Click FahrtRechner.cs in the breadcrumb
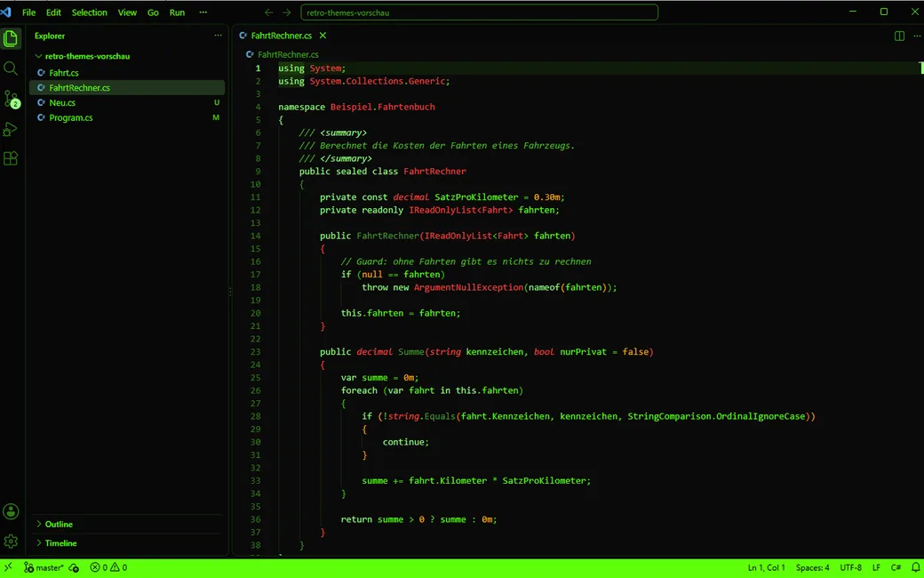The image size is (924, 578). [288, 54]
